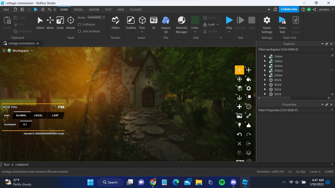Select the F3X Anchor tool (M)

click(x=239, y=97)
